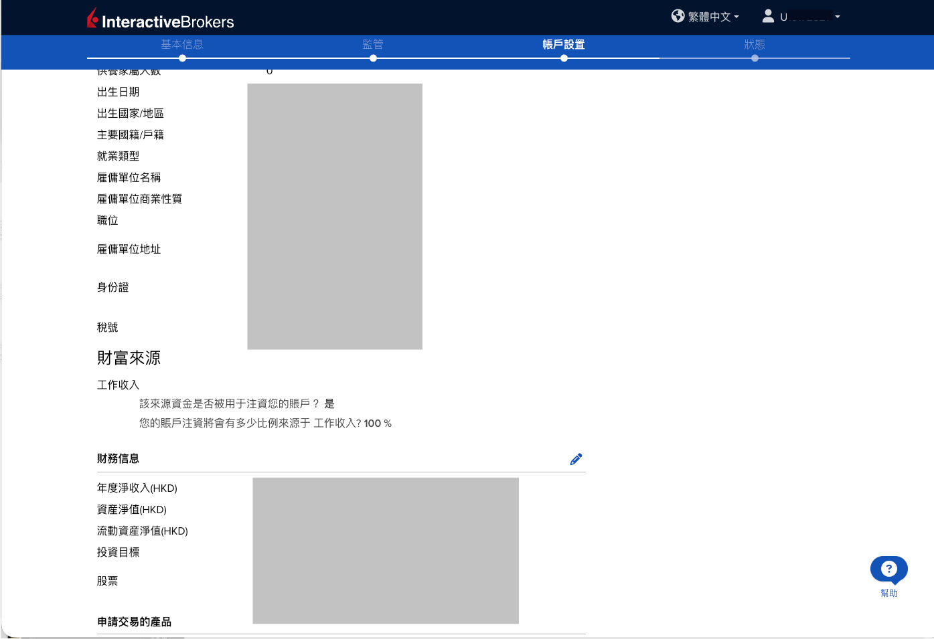
Task: Click the 財務信息 section header
Action: pyautogui.click(x=119, y=458)
